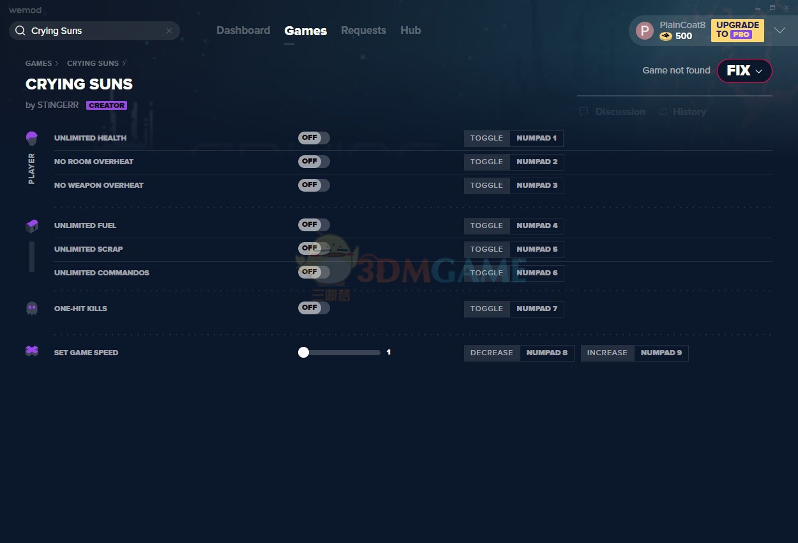The height and width of the screenshot is (543, 798).
Task: Click into the Crying Suns search field
Action: click(94, 31)
